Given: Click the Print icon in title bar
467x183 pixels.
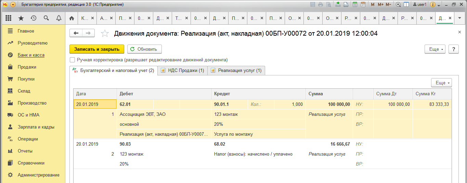Looking at the screenshot, I should 321,4.
